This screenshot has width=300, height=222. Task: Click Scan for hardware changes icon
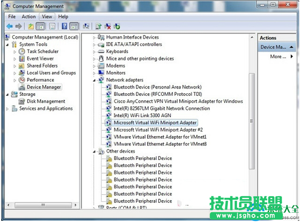(x=86, y=26)
